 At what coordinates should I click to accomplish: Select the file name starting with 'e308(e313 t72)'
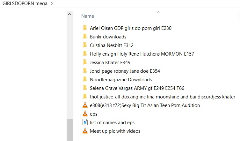click(x=145, y=105)
